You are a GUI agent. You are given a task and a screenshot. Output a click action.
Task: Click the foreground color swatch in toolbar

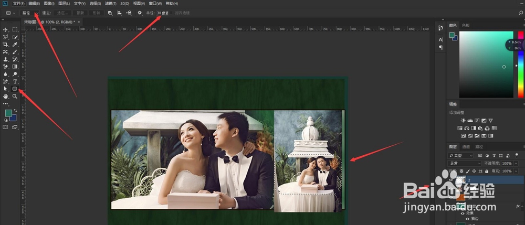(x=8, y=113)
